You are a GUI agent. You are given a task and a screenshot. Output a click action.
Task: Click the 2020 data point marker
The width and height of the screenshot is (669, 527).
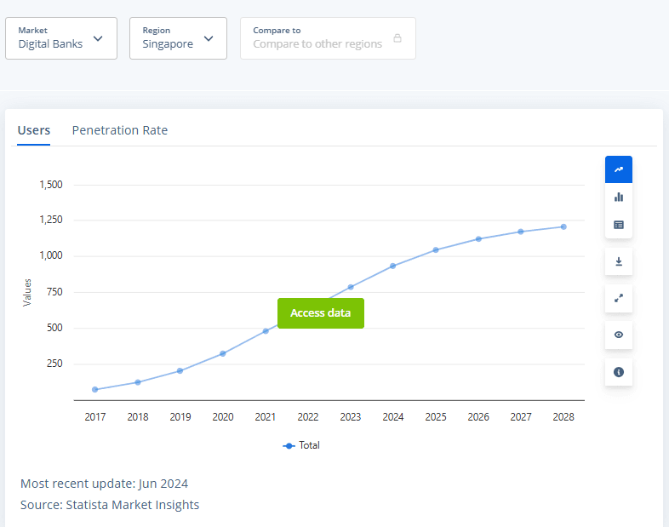tap(223, 353)
